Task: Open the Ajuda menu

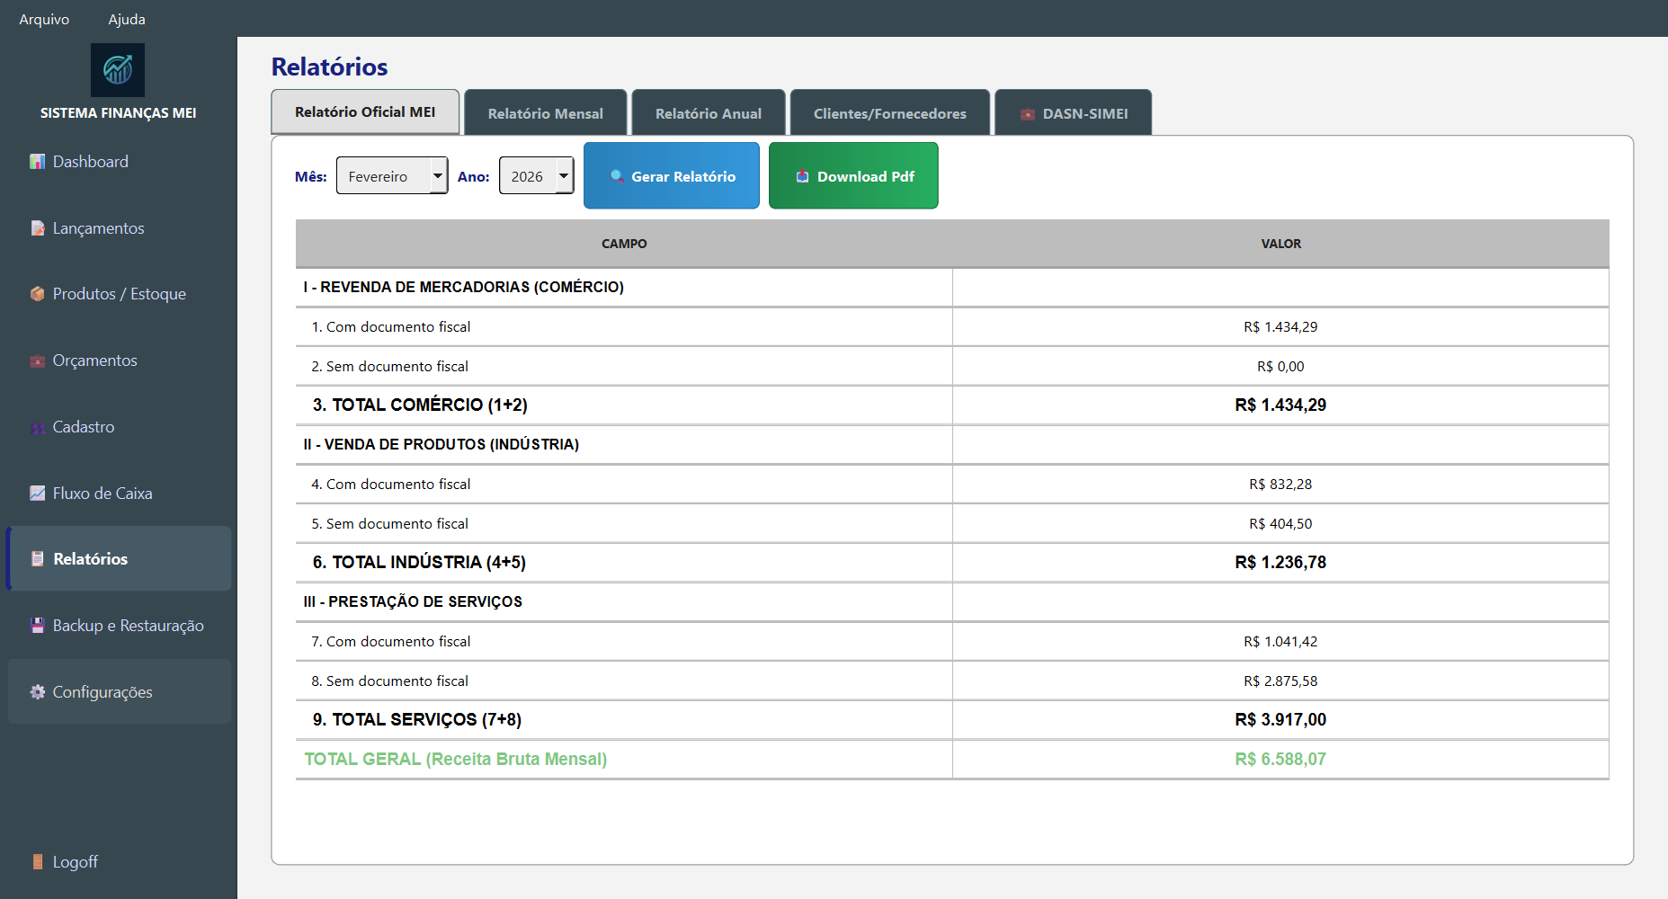Action: pos(127,19)
